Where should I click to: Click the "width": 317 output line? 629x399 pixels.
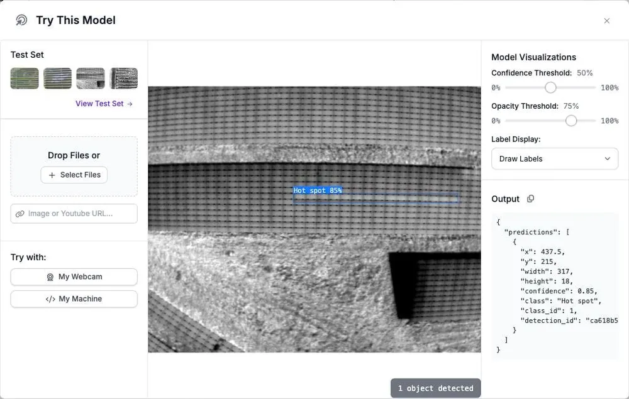(x=547, y=271)
